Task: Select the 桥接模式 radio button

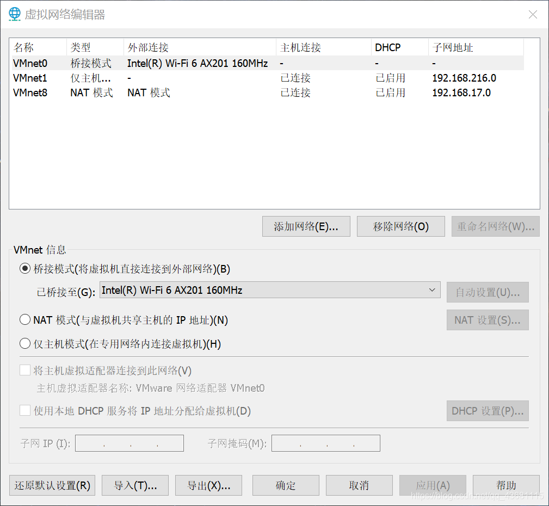Action: click(25, 269)
